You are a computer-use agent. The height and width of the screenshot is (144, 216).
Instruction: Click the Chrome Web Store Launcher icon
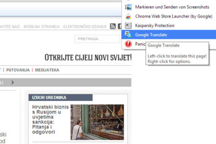[128, 16]
